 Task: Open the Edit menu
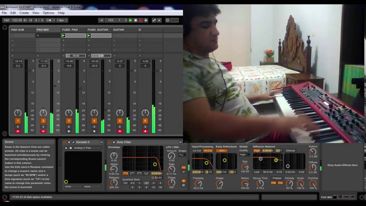point(13,13)
